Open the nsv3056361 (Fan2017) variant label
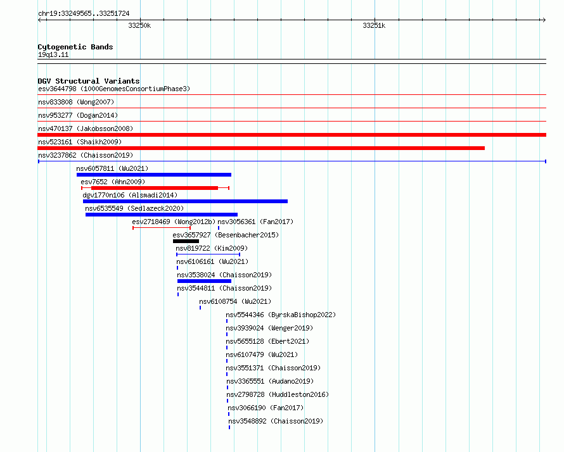564x452 pixels. 255,222
